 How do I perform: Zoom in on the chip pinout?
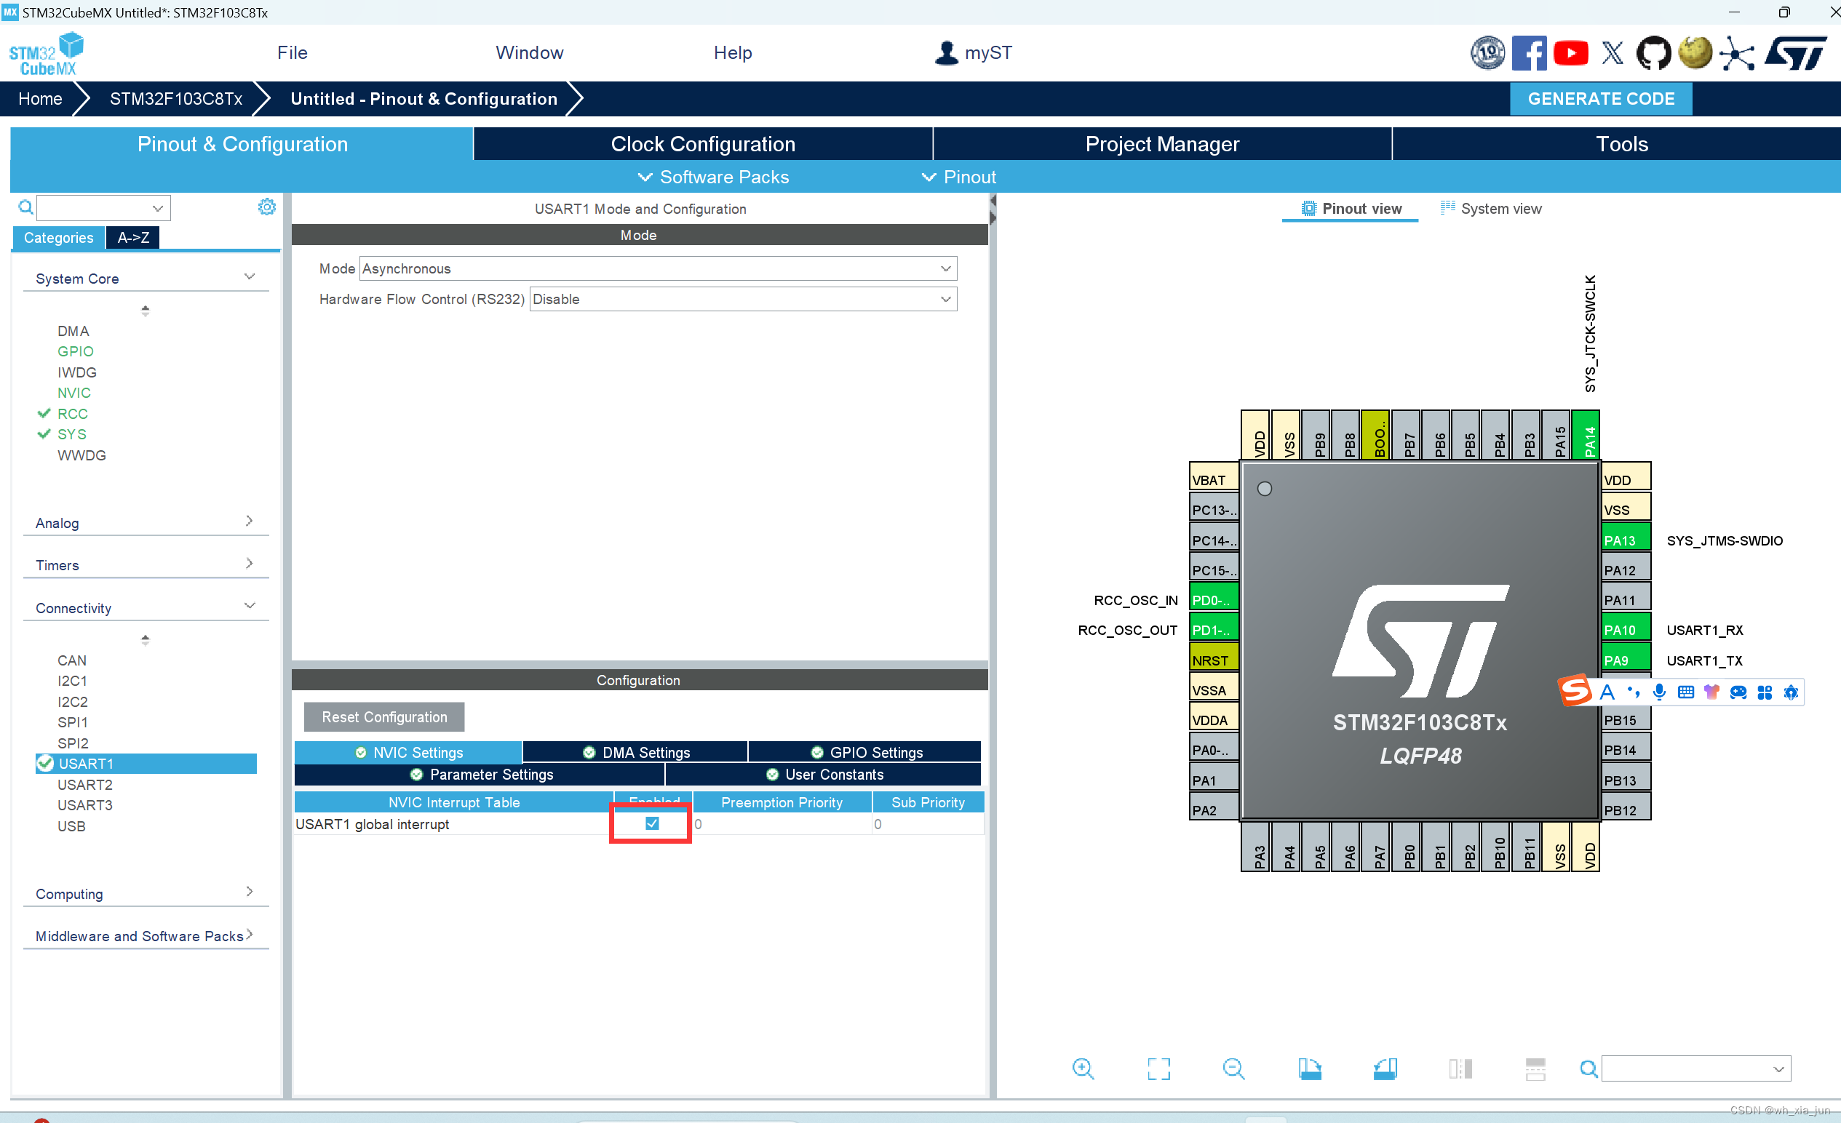1083,1068
